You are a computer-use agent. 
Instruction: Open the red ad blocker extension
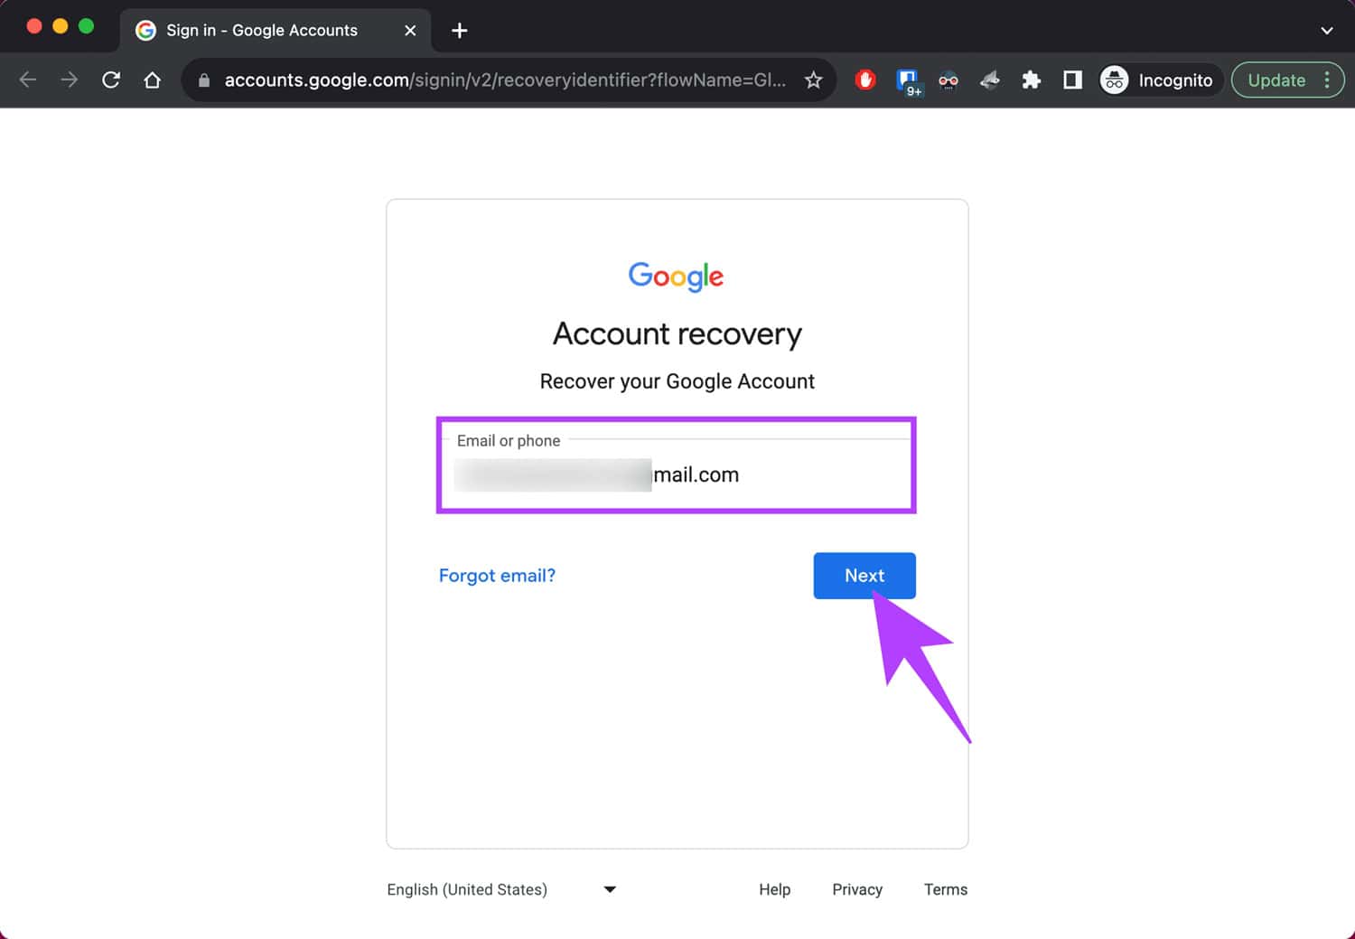coord(865,80)
